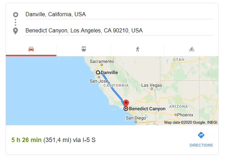Select the driving car mode tab

[x=31, y=49]
